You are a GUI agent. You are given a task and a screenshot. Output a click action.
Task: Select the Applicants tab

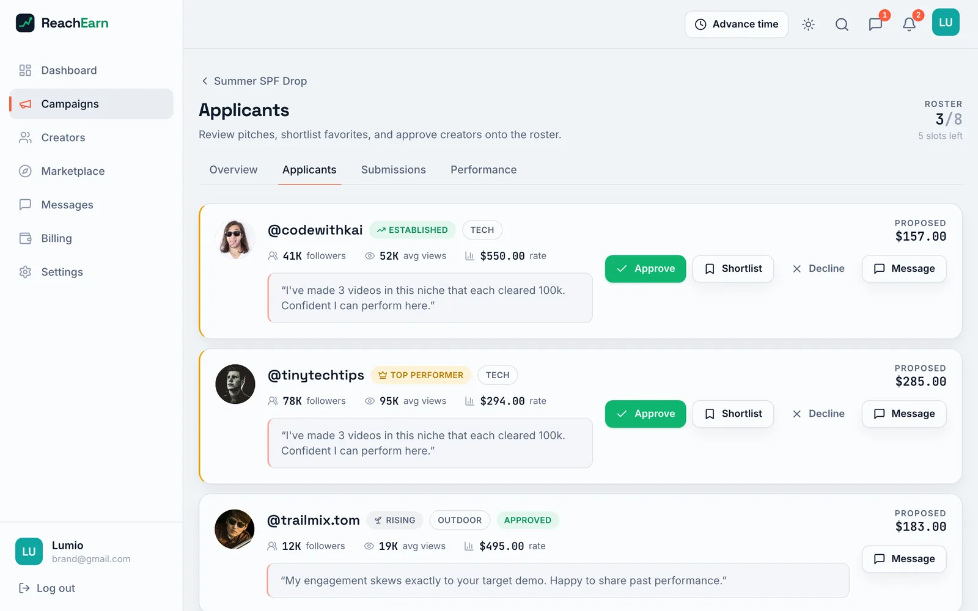309,170
